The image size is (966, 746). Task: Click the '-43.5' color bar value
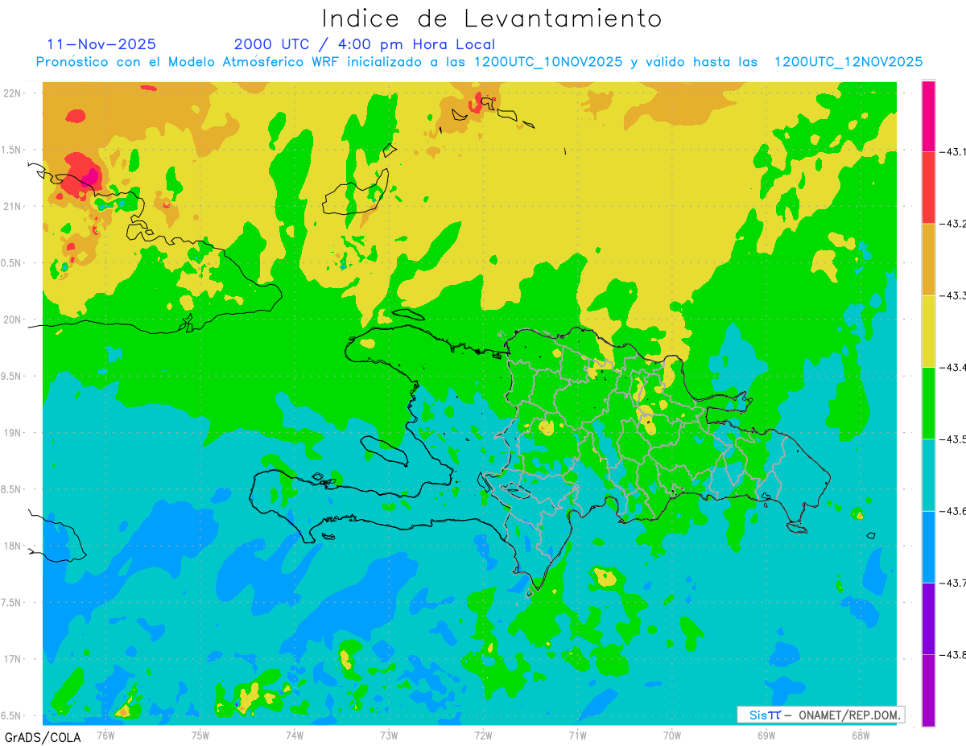click(953, 439)
